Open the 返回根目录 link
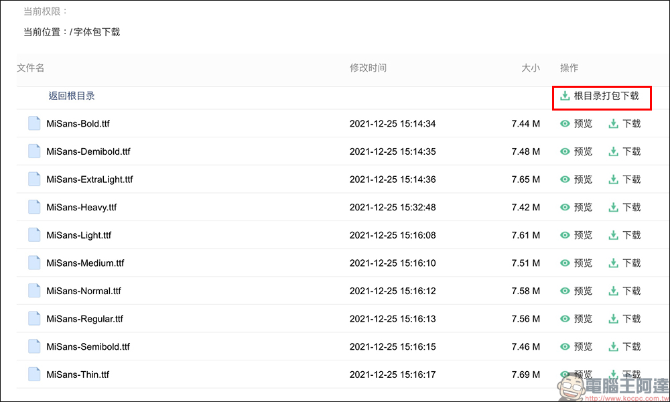The image size is (670, 402). (x=72, y=96)
